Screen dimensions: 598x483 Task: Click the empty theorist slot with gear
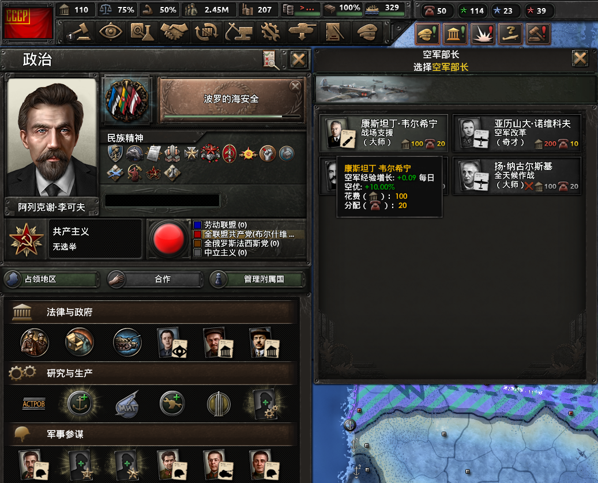tap(265, 403)
